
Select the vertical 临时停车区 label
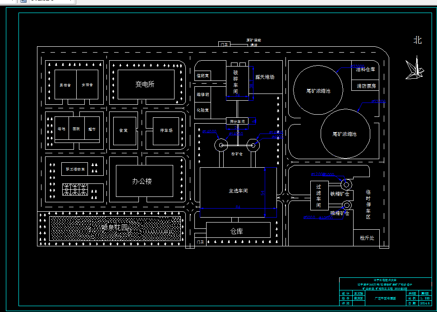(x=368, y=205)
